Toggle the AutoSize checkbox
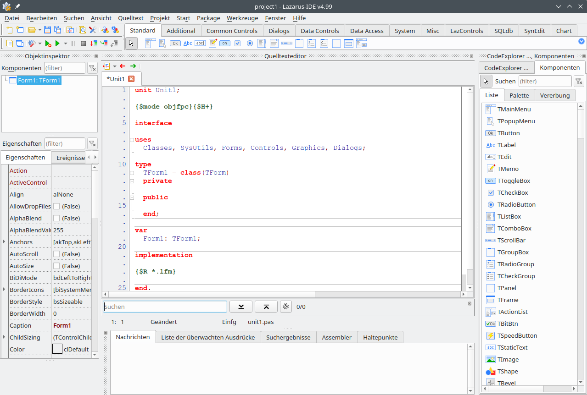The height and width of the screenshot is (395, 587). (56, 266)
